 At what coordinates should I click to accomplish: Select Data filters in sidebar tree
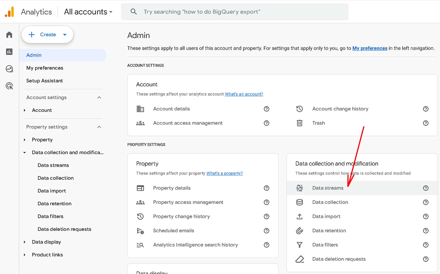(x=51, y=216)
